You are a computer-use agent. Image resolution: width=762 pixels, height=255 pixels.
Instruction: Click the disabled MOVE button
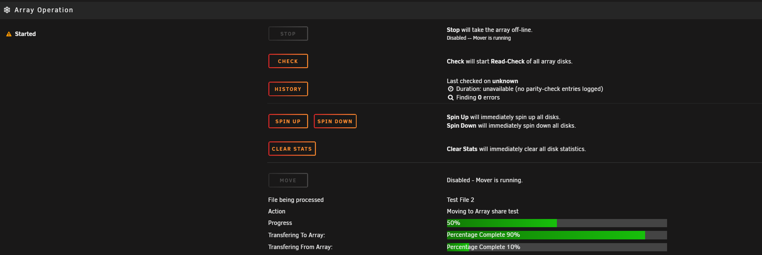coord(288,180)
